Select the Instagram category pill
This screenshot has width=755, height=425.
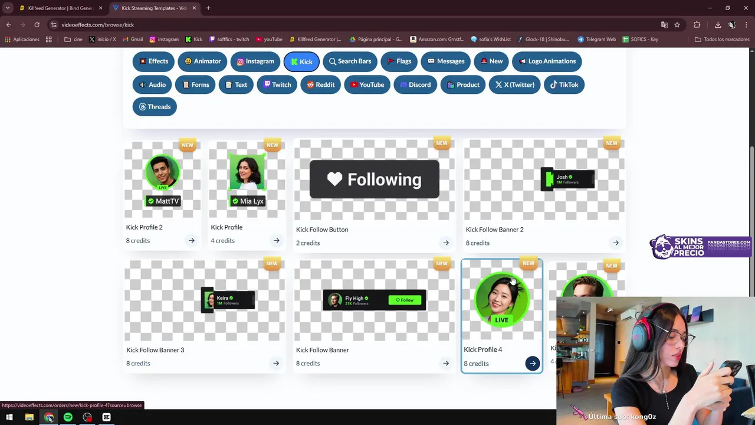pyautogui.click(x=255, y=61)
